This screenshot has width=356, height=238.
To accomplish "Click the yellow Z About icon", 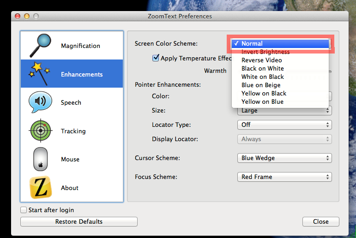I will (41, 188).
